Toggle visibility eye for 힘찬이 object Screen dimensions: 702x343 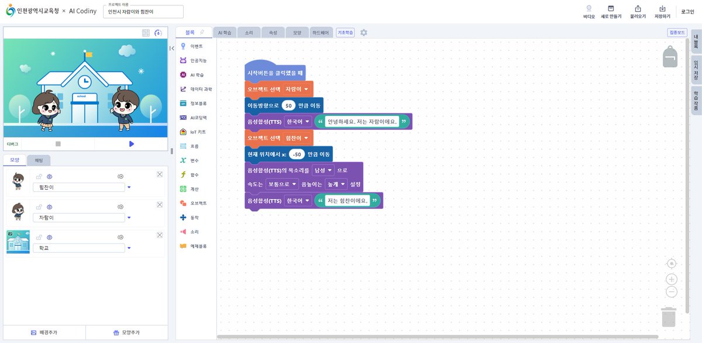click(x=50, y=176)
